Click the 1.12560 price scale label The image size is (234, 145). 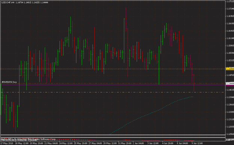230,134
